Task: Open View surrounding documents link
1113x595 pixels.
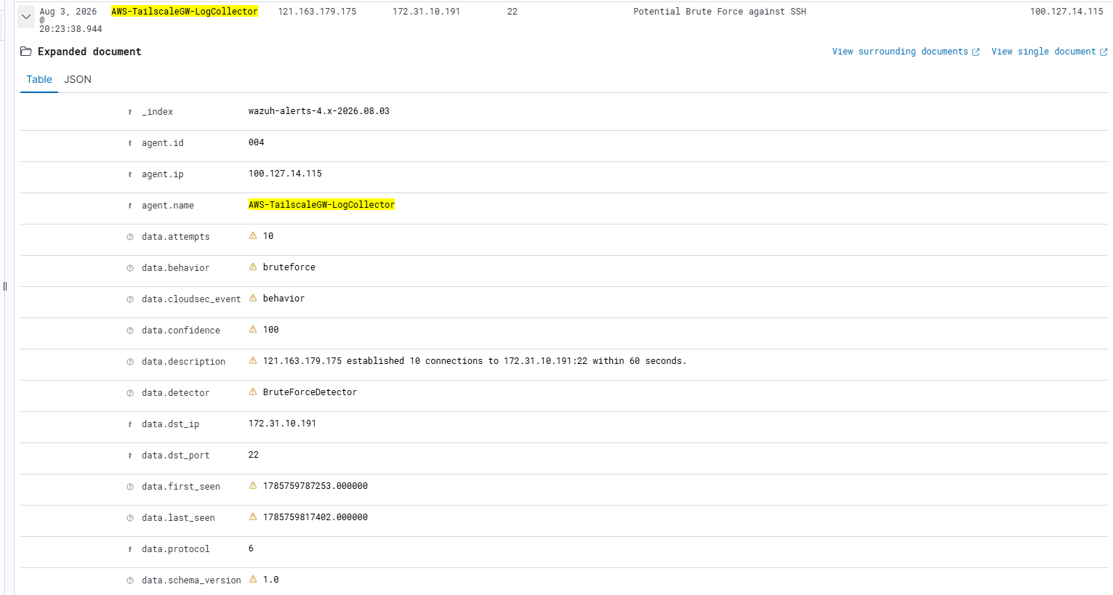Action: (x=906, y=52)
